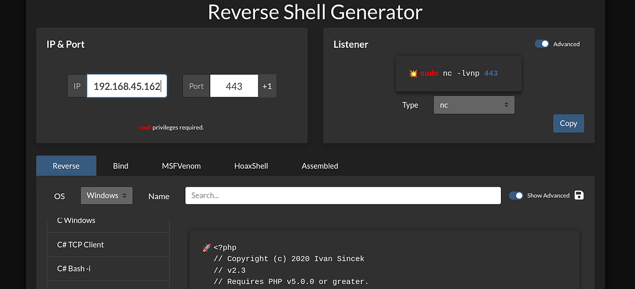Image resolution: width=635 pixels, height=289 pixels.
Task: Click the Port number input field
Action: tap(234, 86)
